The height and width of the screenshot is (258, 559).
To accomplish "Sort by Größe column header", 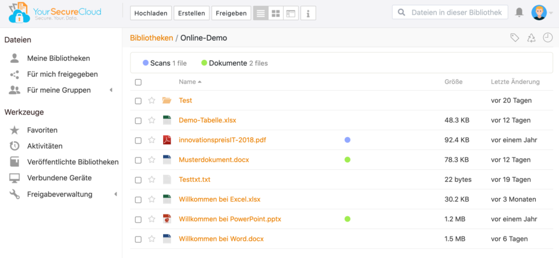I will pos(454,82).
